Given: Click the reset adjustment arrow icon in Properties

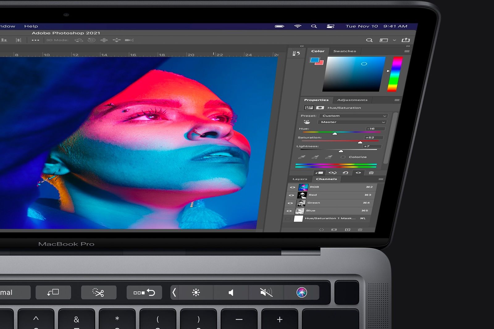Looking at the screenshot, I should (x=345, y=173).
